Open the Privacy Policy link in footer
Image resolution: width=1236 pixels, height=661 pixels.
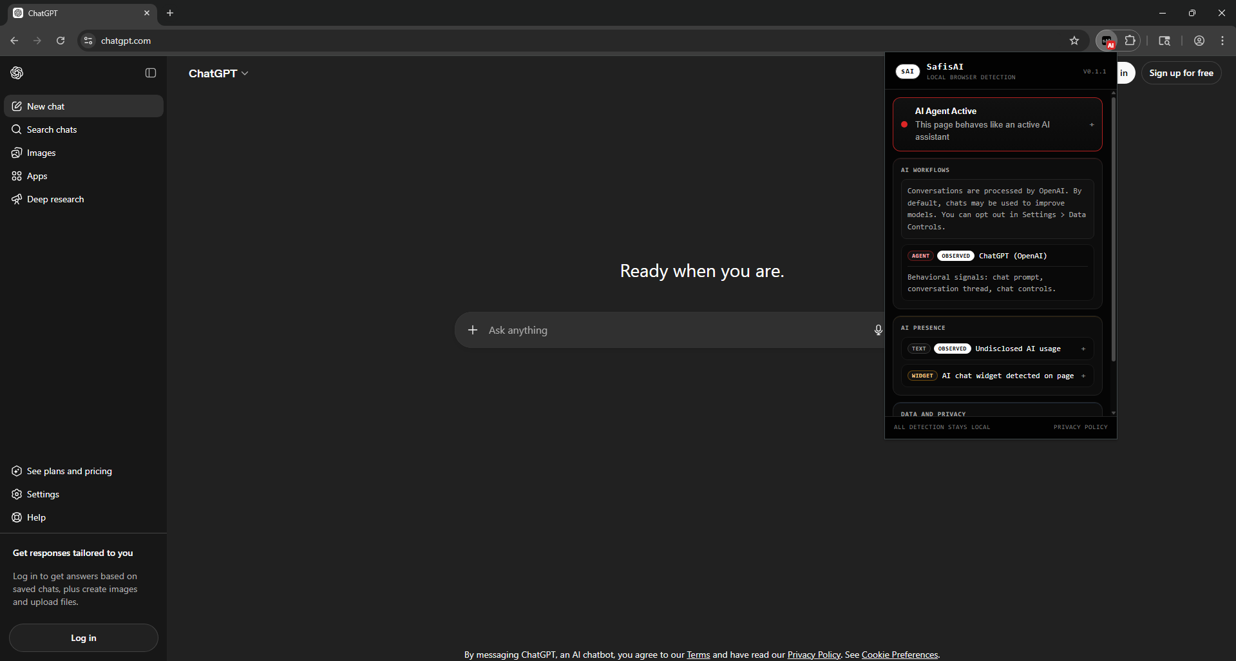coord(814,655)
